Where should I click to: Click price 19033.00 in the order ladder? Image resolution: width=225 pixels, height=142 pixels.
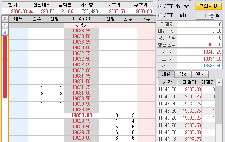81,48
